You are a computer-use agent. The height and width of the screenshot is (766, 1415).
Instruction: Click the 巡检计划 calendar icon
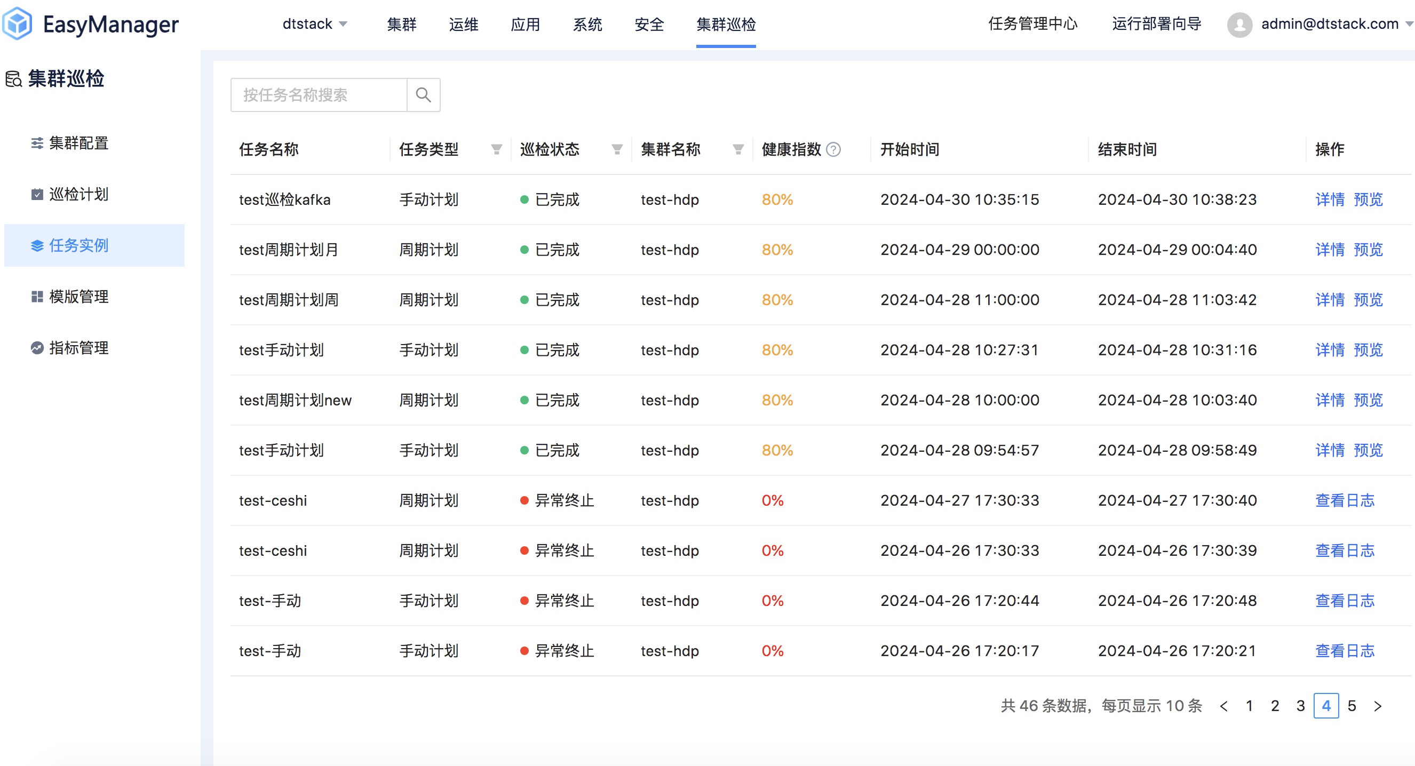coord(37,194)
